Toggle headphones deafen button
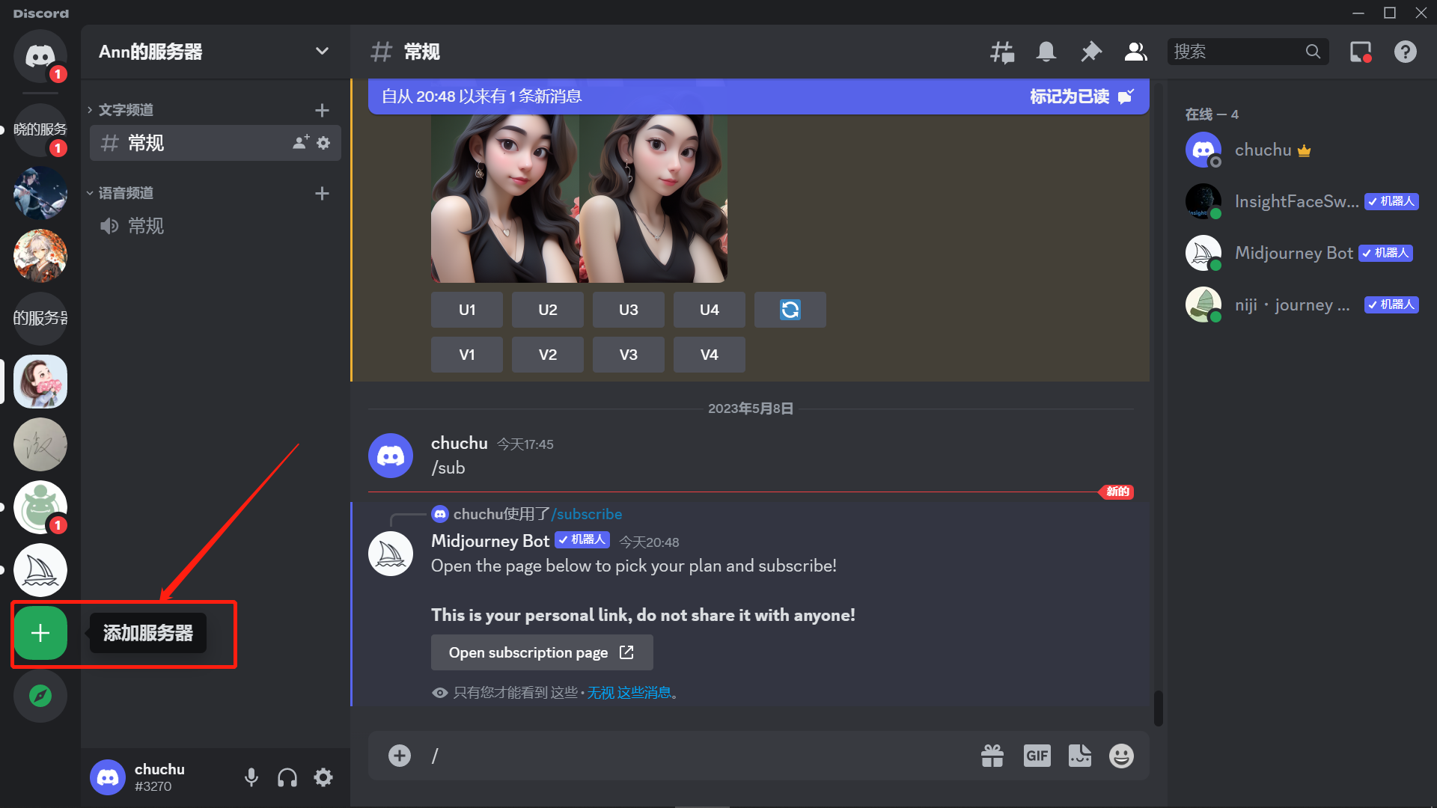Screen dimensions: 1437x808 pyautogui.click(x=287, y=777)
